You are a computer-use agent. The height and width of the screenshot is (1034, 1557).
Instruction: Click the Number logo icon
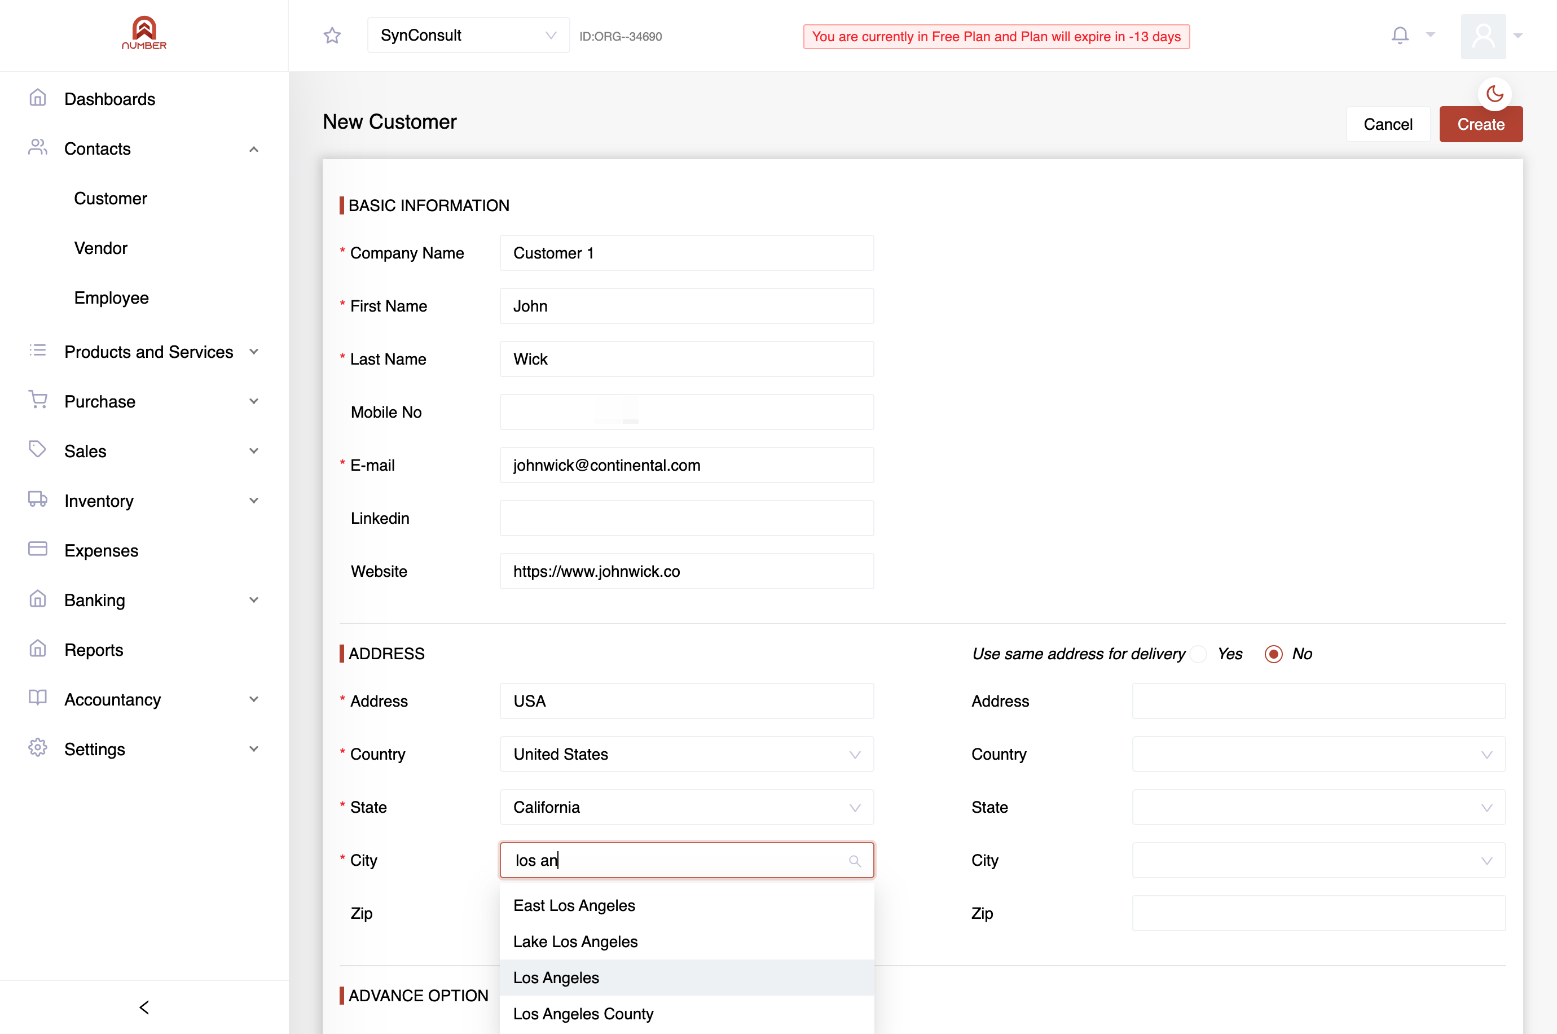pos(144,33)
